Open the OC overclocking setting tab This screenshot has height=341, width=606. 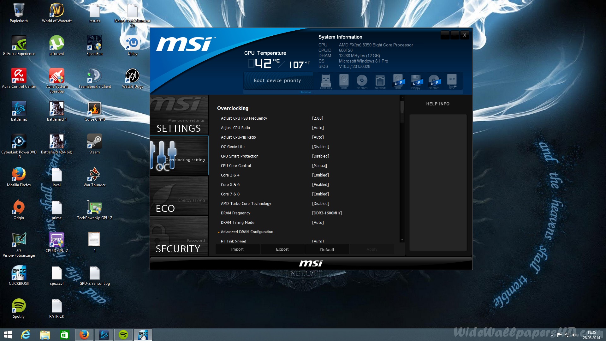pos(179,155)
